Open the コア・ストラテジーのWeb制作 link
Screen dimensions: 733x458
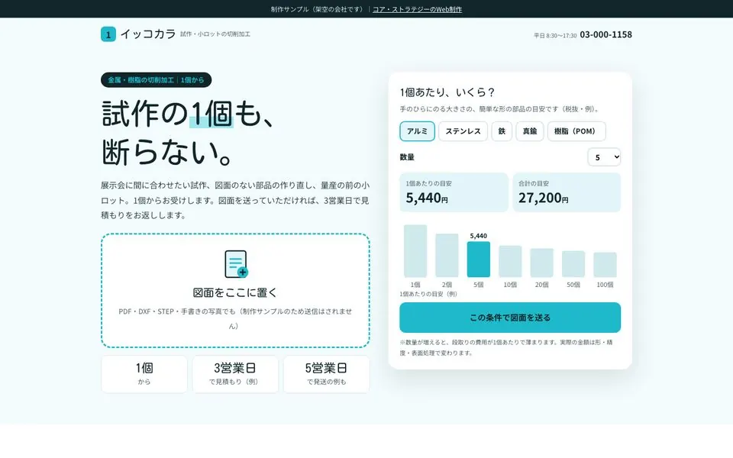pos(417,9)
